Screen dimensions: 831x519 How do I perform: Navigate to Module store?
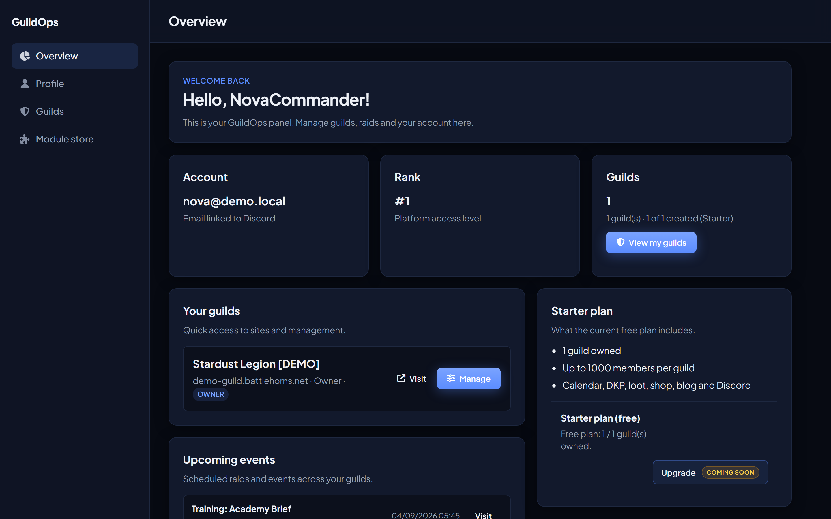click(x=74, y=139)
